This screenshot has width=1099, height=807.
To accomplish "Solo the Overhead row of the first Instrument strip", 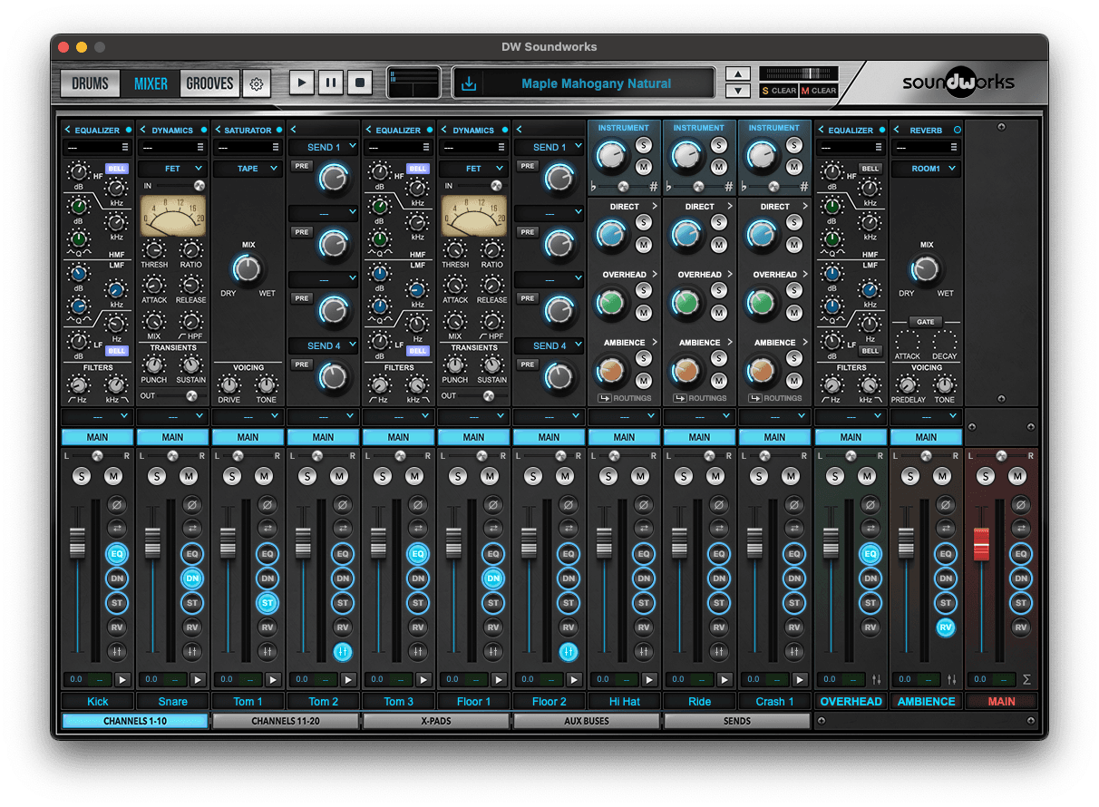I will 644,290.
